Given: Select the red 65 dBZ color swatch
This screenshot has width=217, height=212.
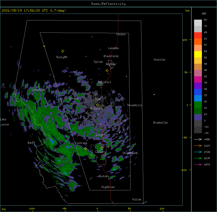Looking at the screenshot, I should point(198,36).
